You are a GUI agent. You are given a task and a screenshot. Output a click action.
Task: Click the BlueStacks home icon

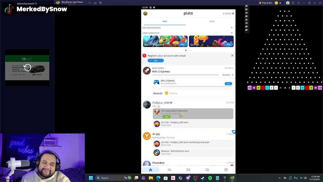[x=95, y=3]
